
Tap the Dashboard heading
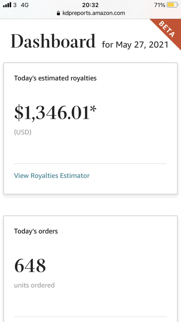coord(53,41)
